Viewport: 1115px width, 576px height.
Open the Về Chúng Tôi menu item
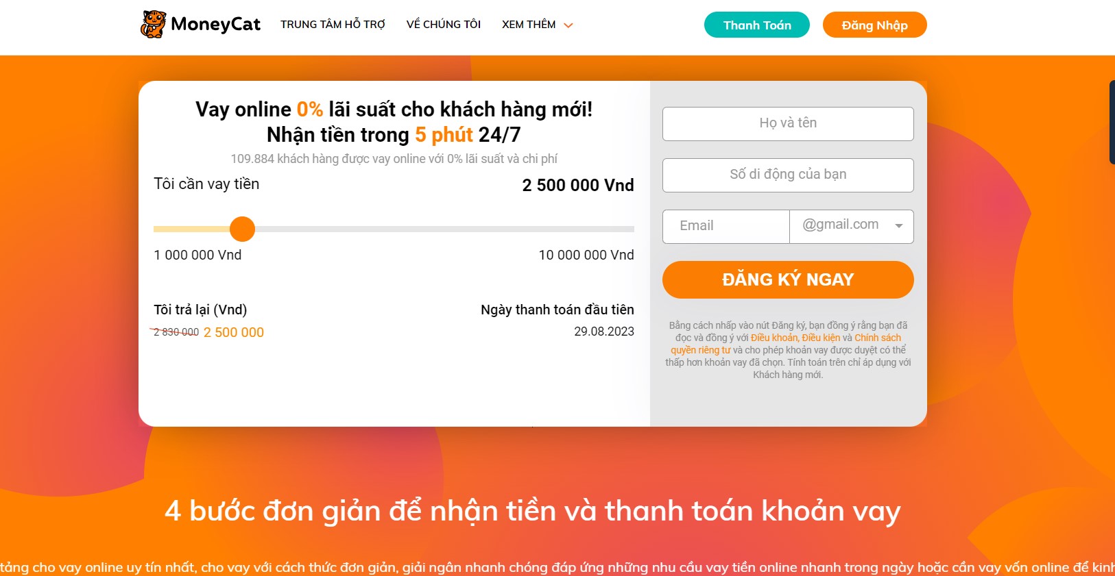[444, 25]
